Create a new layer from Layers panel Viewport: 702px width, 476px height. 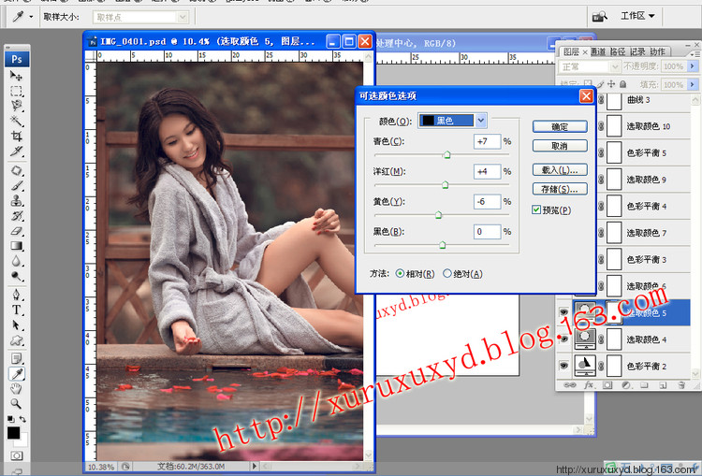(663, 385)
